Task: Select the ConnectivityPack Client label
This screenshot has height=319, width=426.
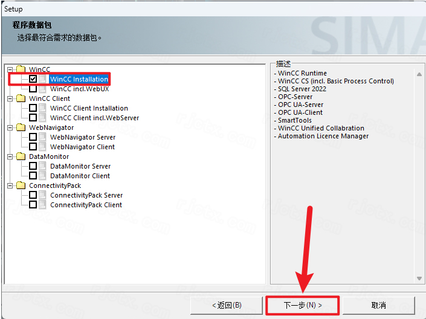Action: coord(86,205)
